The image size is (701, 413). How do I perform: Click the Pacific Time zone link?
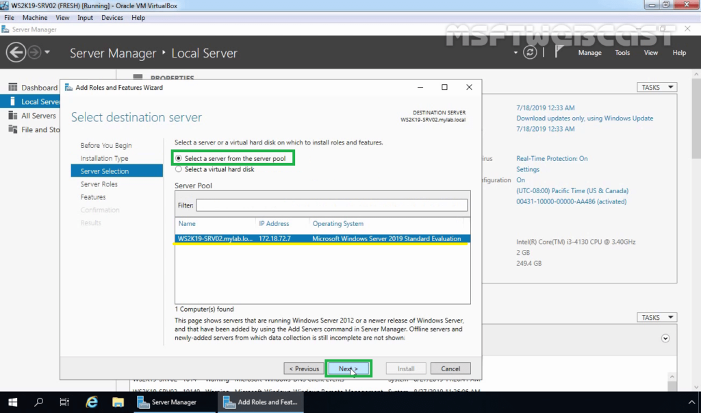click(x=572, y=190)
